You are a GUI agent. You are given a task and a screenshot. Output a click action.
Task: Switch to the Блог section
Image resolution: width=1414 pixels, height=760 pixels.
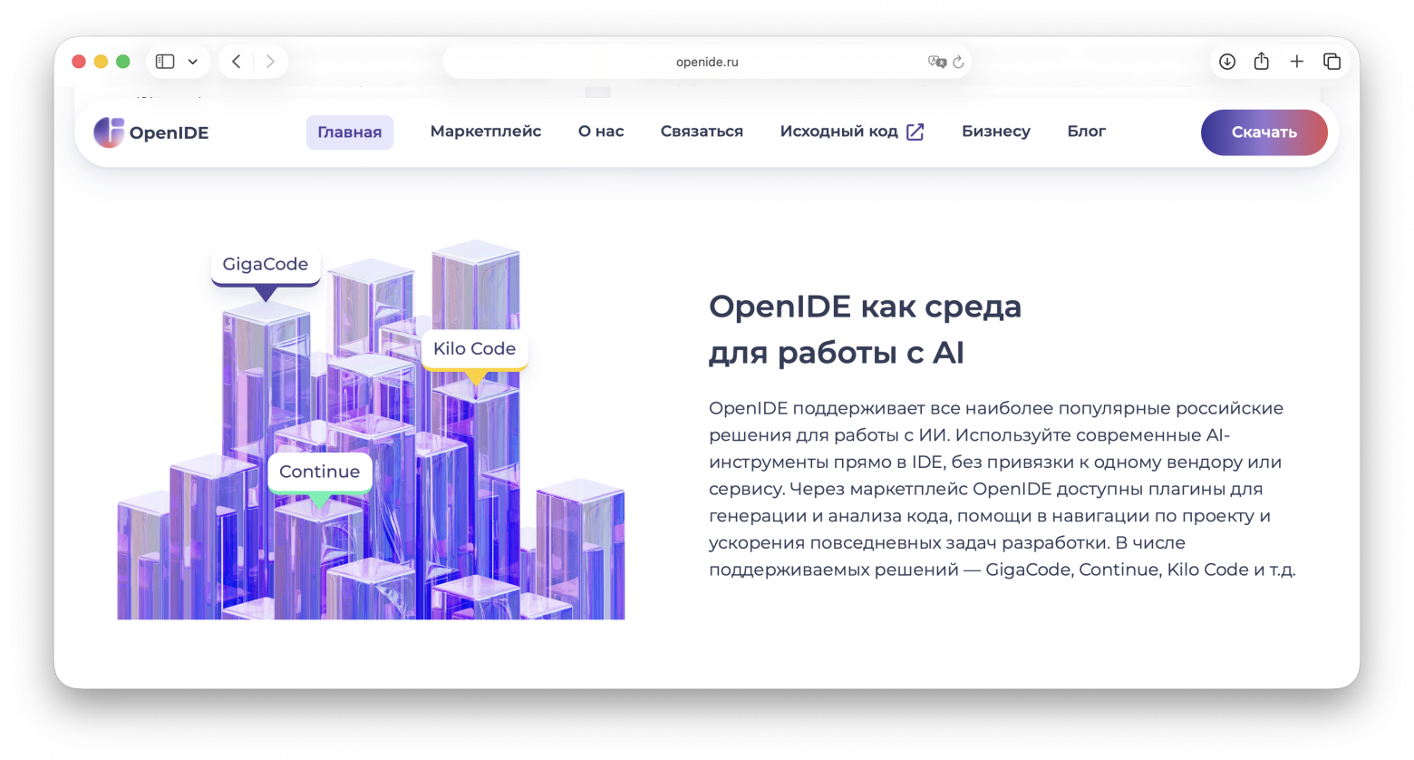pos(1087,131)
